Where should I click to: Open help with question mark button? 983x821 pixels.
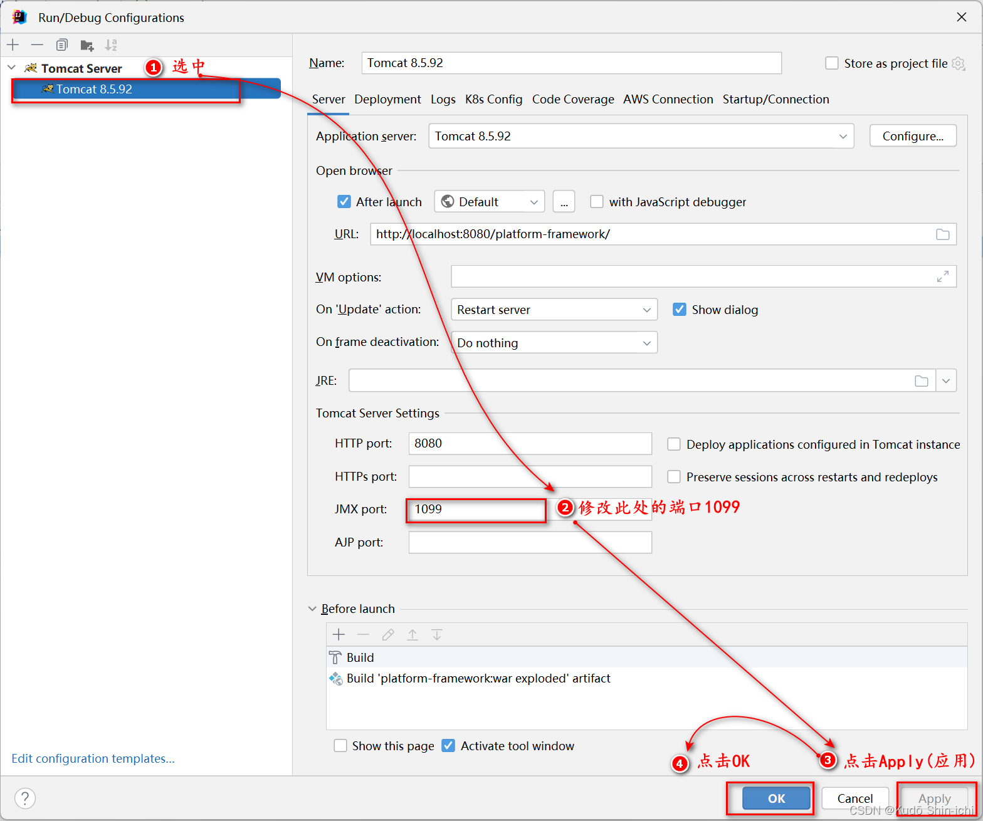[x=24, y=798]
